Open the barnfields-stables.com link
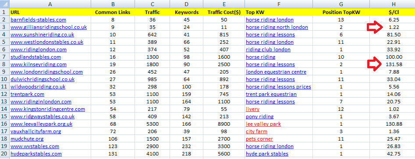 [39, 20]
